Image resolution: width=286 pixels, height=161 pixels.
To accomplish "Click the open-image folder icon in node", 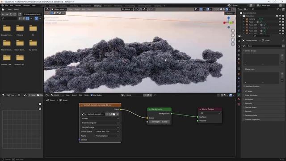I will [114, 114].
